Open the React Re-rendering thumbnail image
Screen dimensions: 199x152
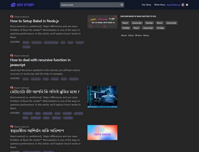(102, 132)
